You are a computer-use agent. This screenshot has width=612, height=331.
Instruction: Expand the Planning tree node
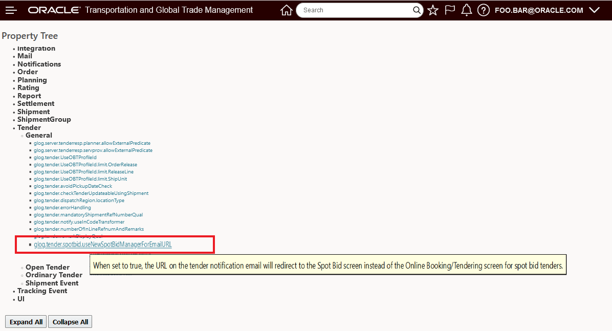click(x=32, y=80)
